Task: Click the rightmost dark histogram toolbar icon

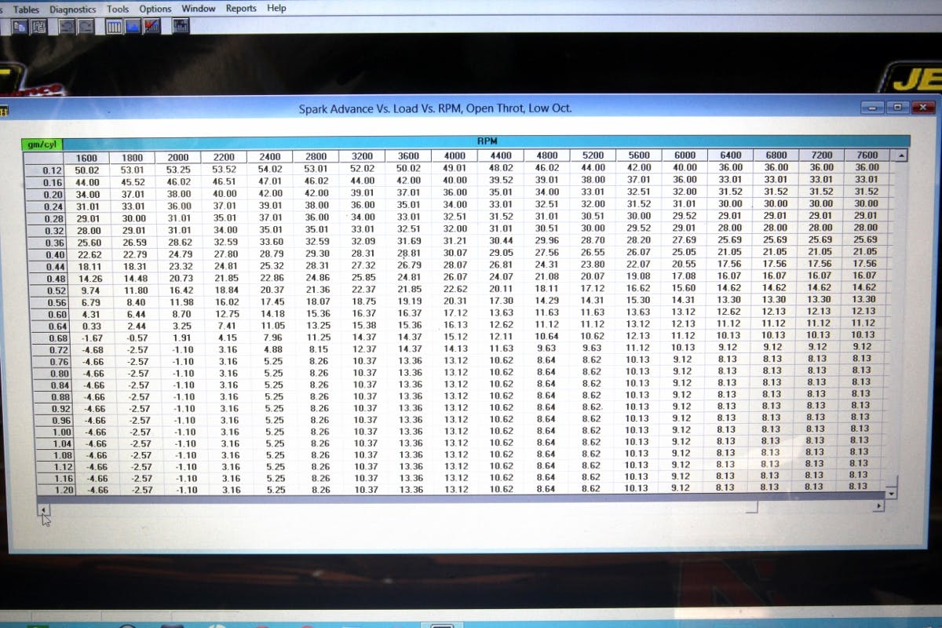Action: click(x=181, y=26)
